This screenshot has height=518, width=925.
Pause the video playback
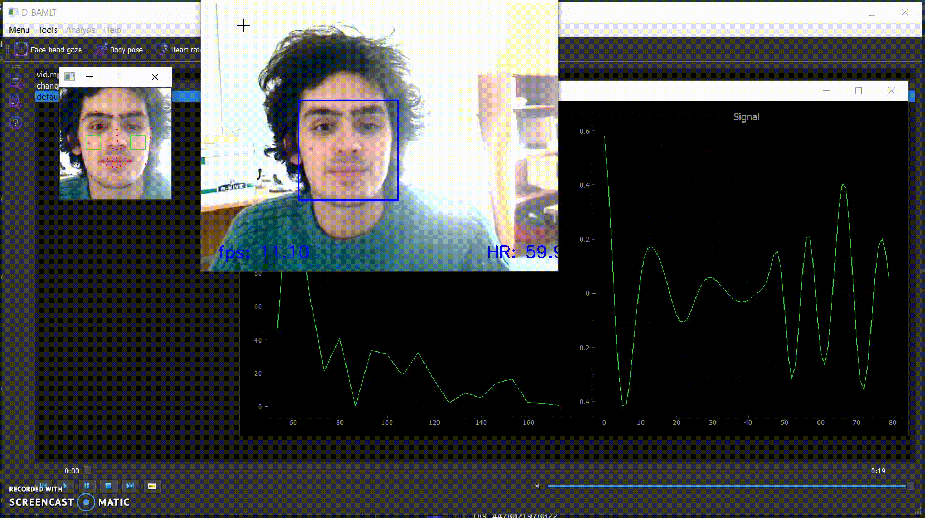click(87, 486)
